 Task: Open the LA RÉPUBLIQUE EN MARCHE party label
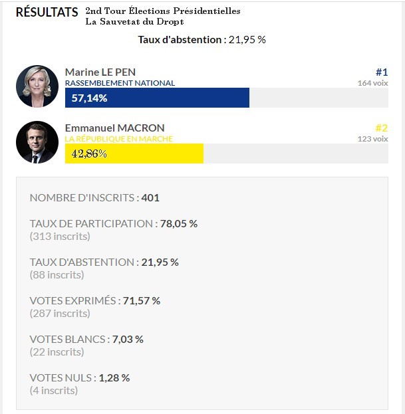(x=118, y=139)
